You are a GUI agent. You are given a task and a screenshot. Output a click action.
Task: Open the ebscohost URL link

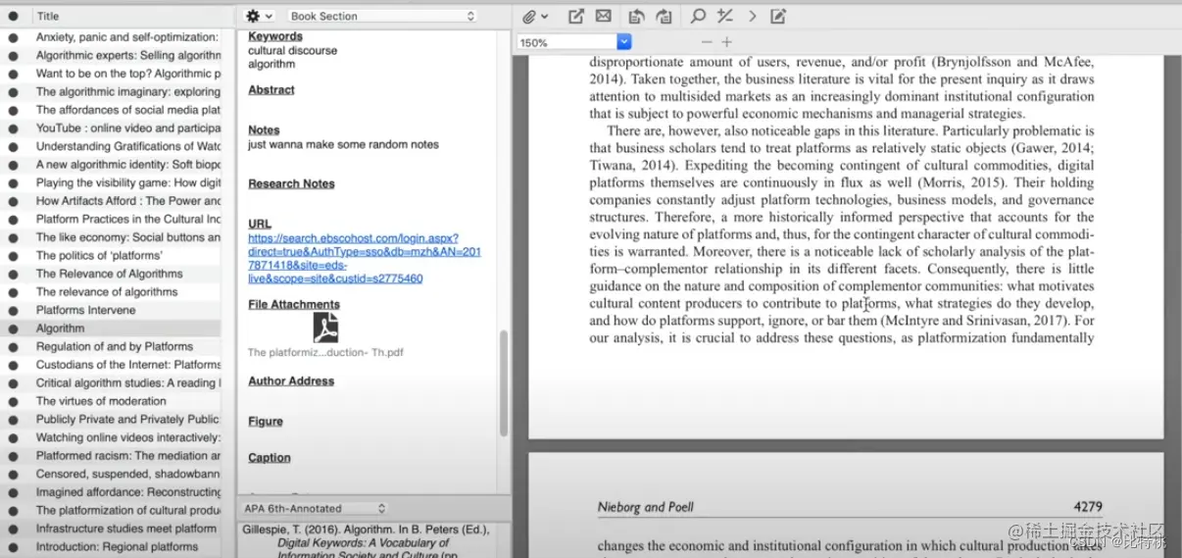click(x=364, y=258)
